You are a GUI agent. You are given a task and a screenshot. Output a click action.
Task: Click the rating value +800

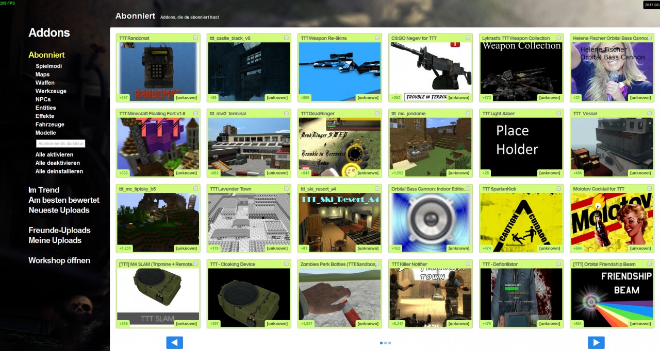[x=306, y=98]
